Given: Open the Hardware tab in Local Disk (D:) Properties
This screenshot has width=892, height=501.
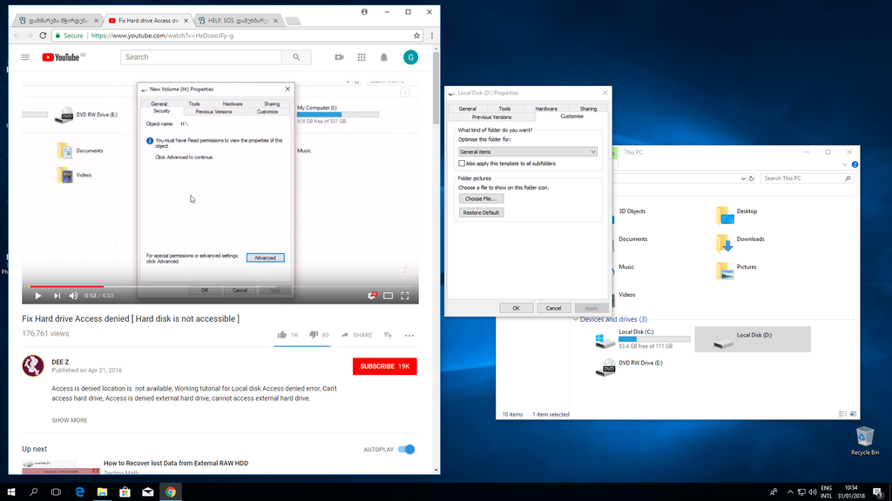Looking at the screenshot, I should pyautogui.click(x=546, y=109).
